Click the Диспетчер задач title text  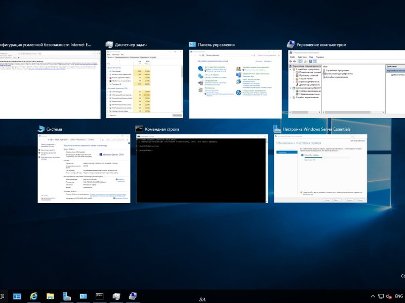[131, 45]
